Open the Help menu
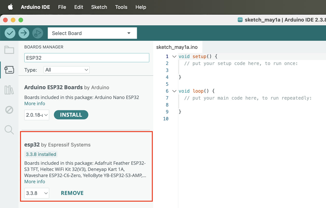This screenshot has height=208, width=326. [141, 7]
